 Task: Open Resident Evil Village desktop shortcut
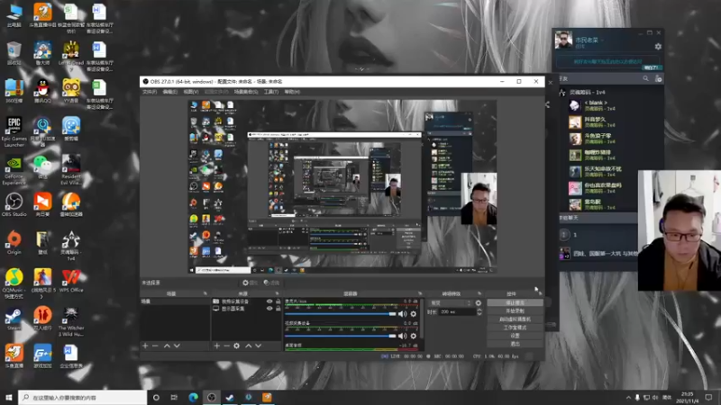point(71,170)
